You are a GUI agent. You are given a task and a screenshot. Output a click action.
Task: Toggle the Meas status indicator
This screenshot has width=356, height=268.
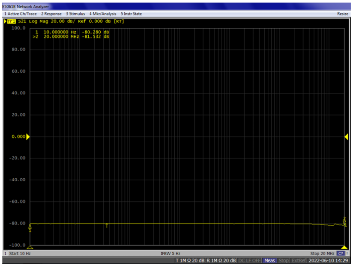pyautogui.click(x=269, y=261)
